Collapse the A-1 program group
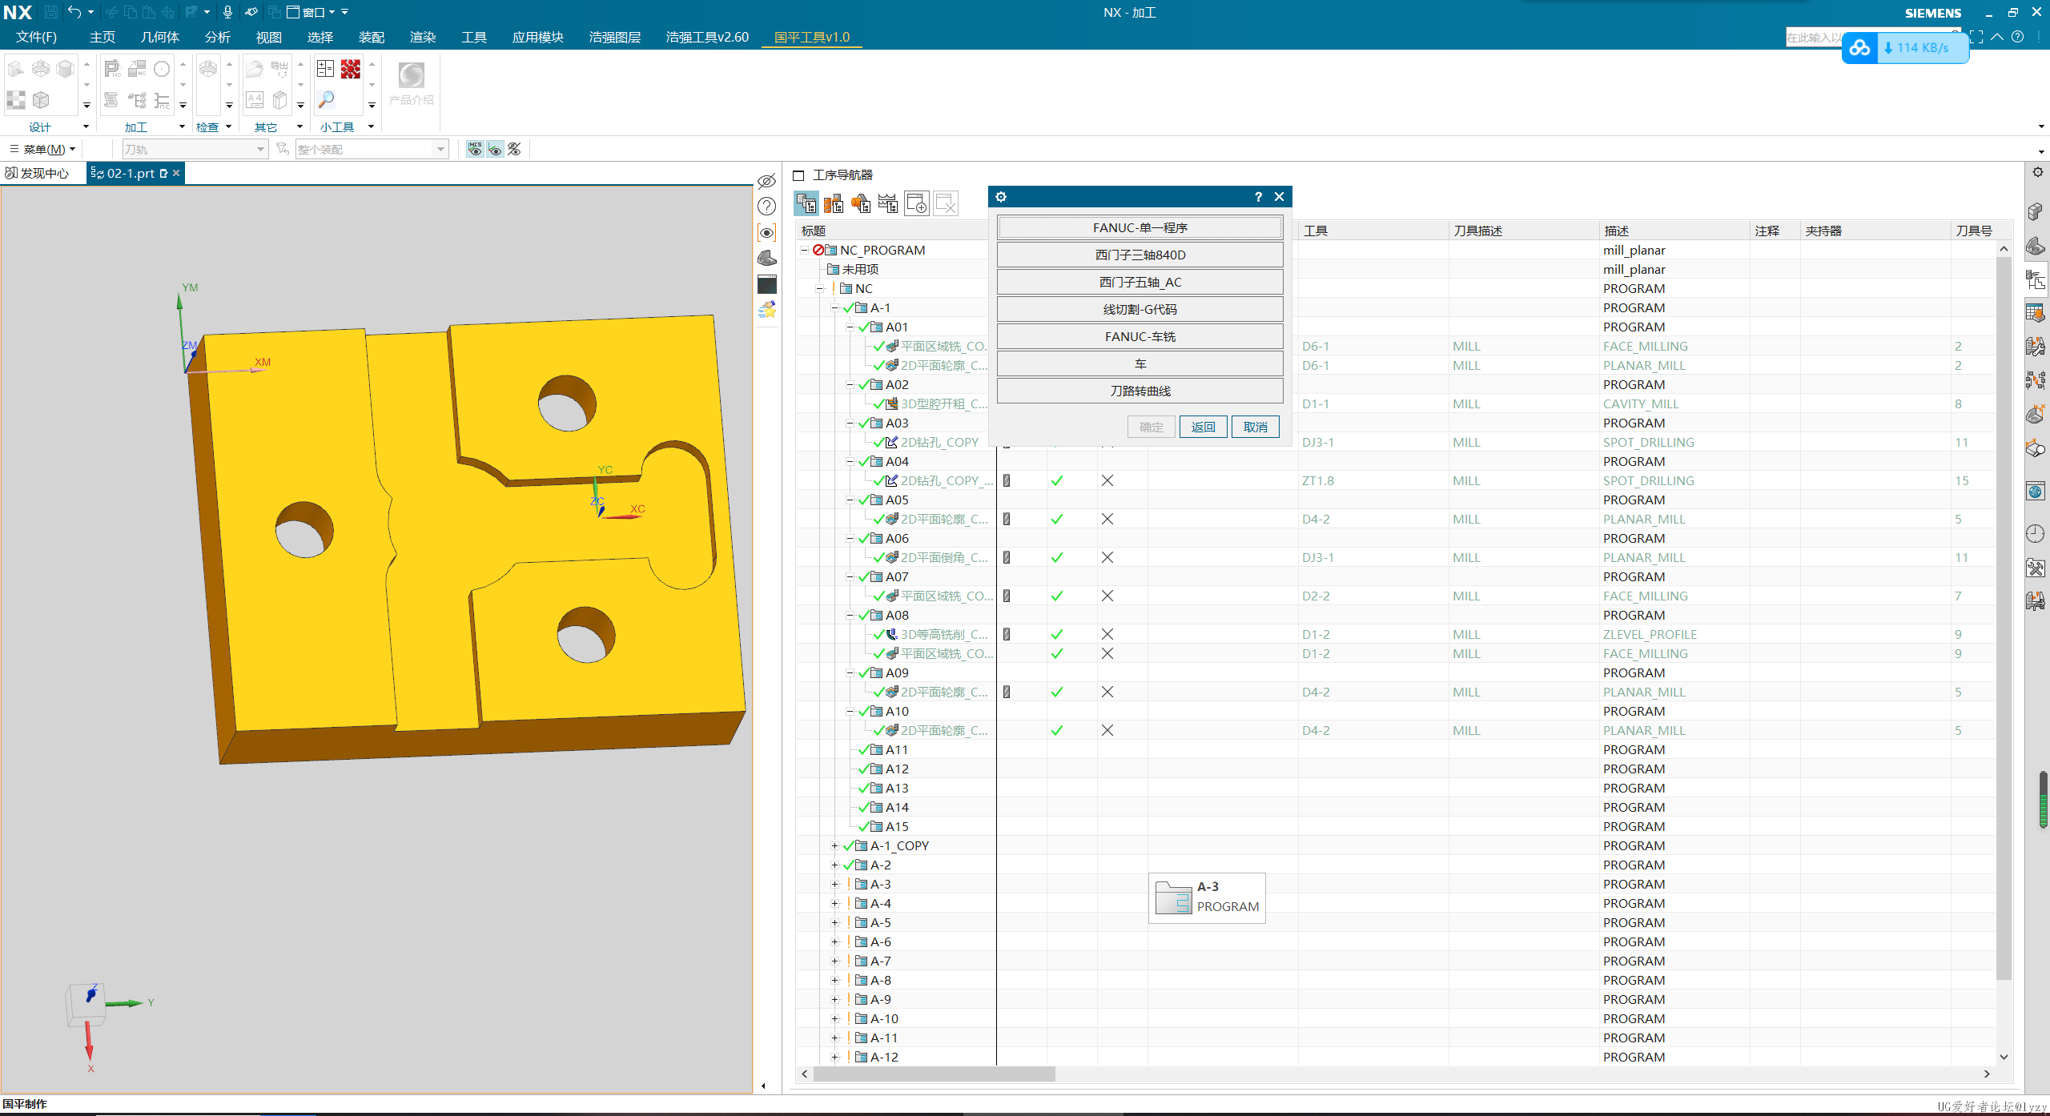This screenshot has height=1116, width=2050. pyautogui.click(x=834, y=308)
